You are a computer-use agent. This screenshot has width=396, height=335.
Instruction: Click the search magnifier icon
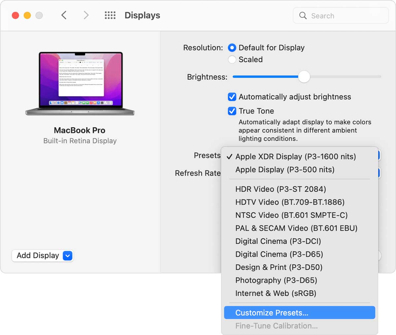303,15
